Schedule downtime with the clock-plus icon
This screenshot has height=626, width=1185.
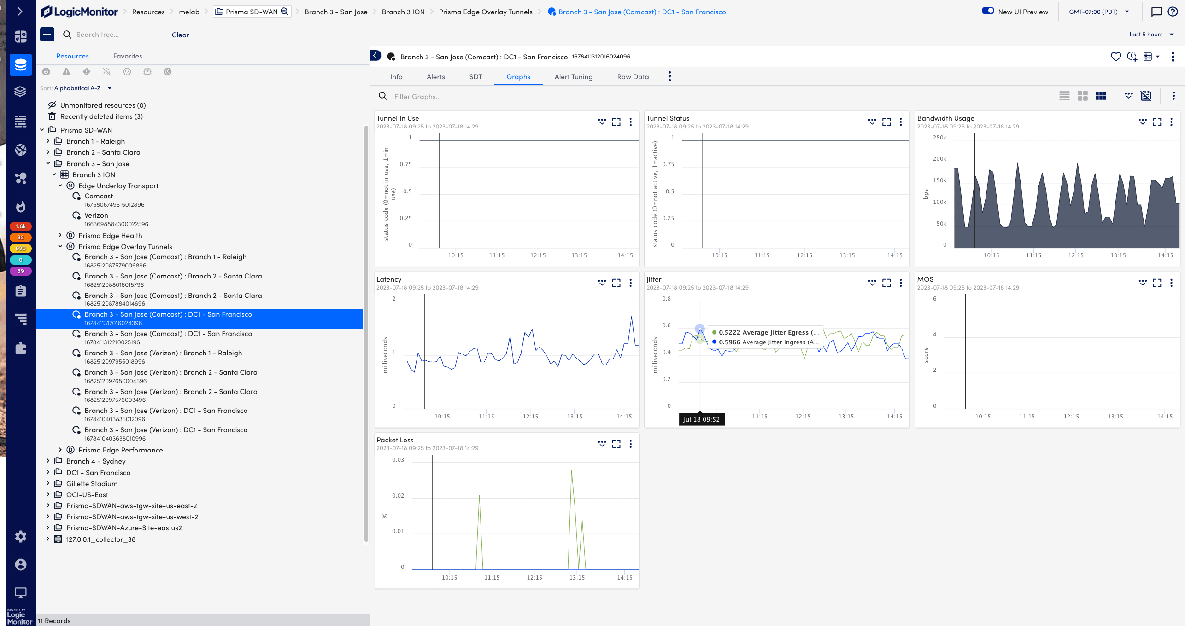(x=1132, y=57)
